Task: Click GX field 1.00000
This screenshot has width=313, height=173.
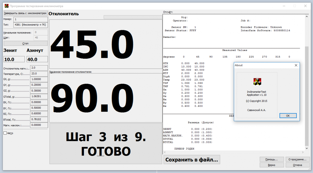Action: coord(39,79)
